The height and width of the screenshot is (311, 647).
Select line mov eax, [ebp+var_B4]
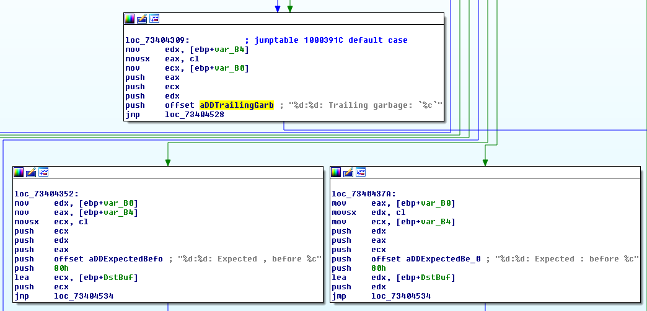[x=76, y=212]
